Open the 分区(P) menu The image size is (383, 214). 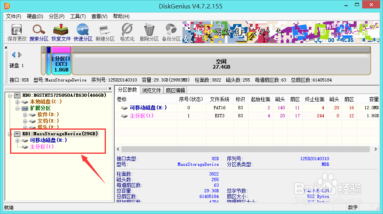[x=57, y=16]
